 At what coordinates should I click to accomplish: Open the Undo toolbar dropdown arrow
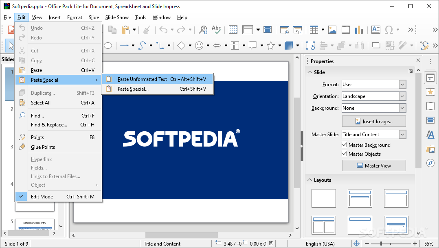172,29
